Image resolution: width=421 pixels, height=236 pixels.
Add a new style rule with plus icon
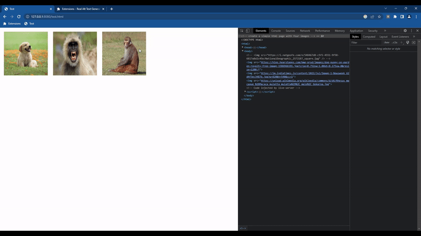click(x=402, y=42)
